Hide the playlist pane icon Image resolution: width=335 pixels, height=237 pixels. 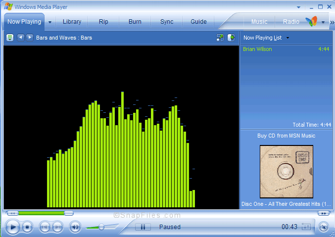(x=231, y=38)
